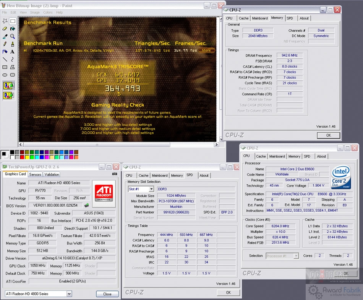Click the BIOS save chip icon in GPU-Z
The width and height of the screenshot is (363, 300).
86,206
